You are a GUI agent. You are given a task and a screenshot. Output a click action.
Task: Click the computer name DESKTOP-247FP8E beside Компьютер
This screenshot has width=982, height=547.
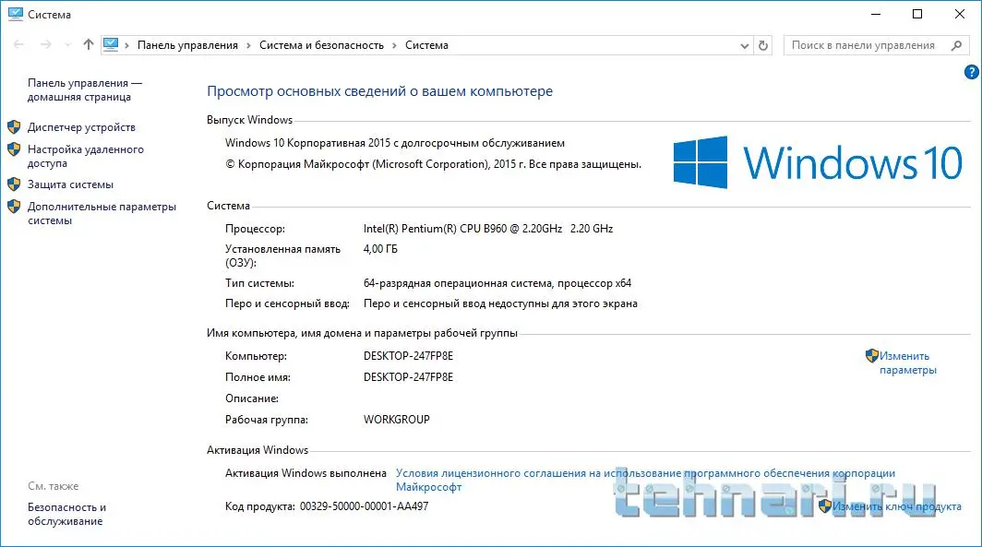[x=408, y=356]
